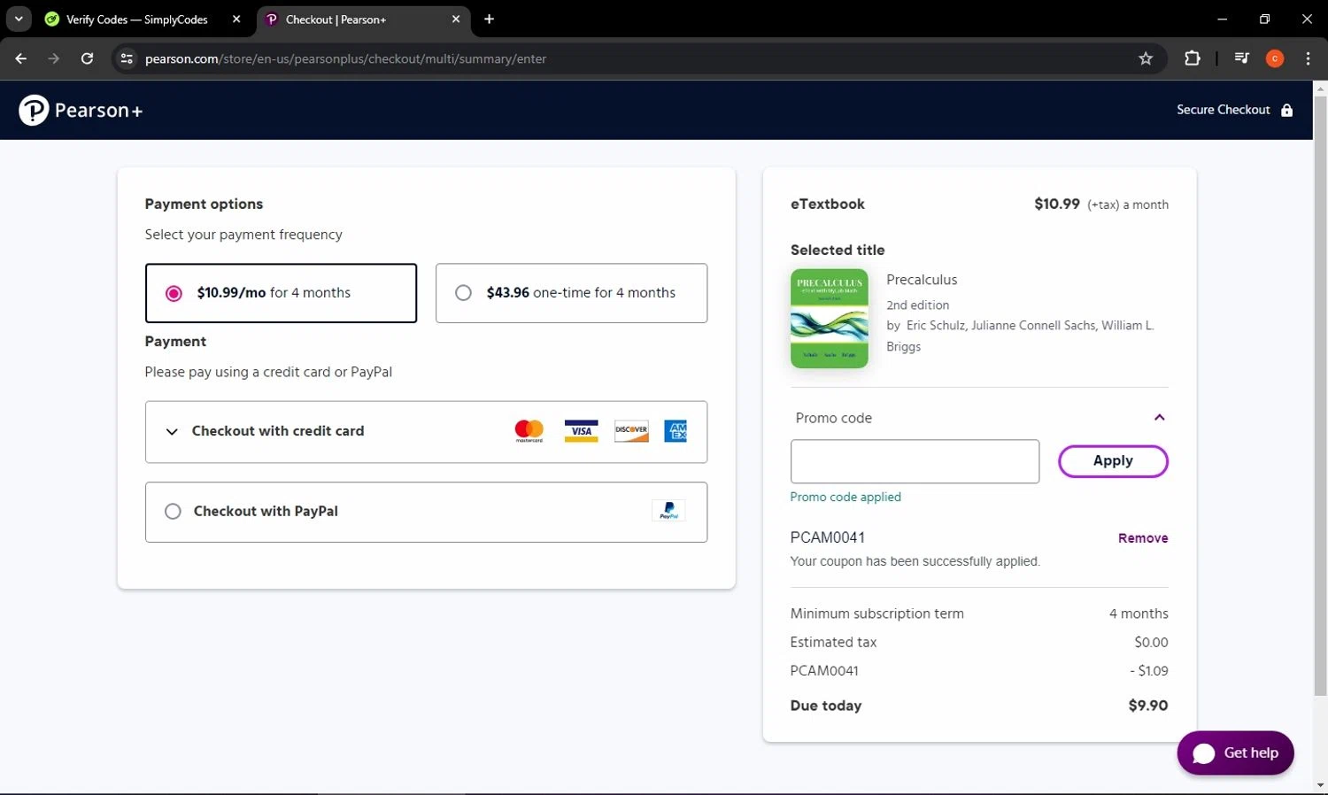Image resolution: width=1328 pixels, height=795 pixels.
Task: Close the Verify Codes SimplyCodes tab
Action: pyautogui.click(x=236, y=19)
